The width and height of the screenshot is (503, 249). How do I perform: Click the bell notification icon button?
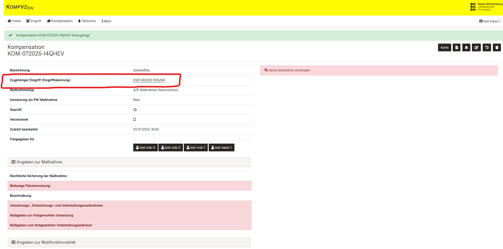466,47
